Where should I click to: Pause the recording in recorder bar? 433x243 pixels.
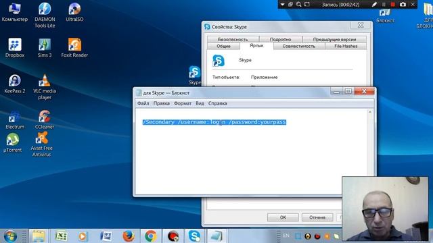384,5
